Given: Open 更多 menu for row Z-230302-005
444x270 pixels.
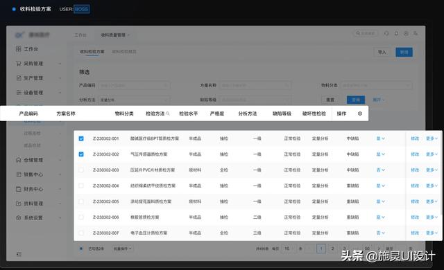Looking at the screenshot, I should click(x=432, y=201).
